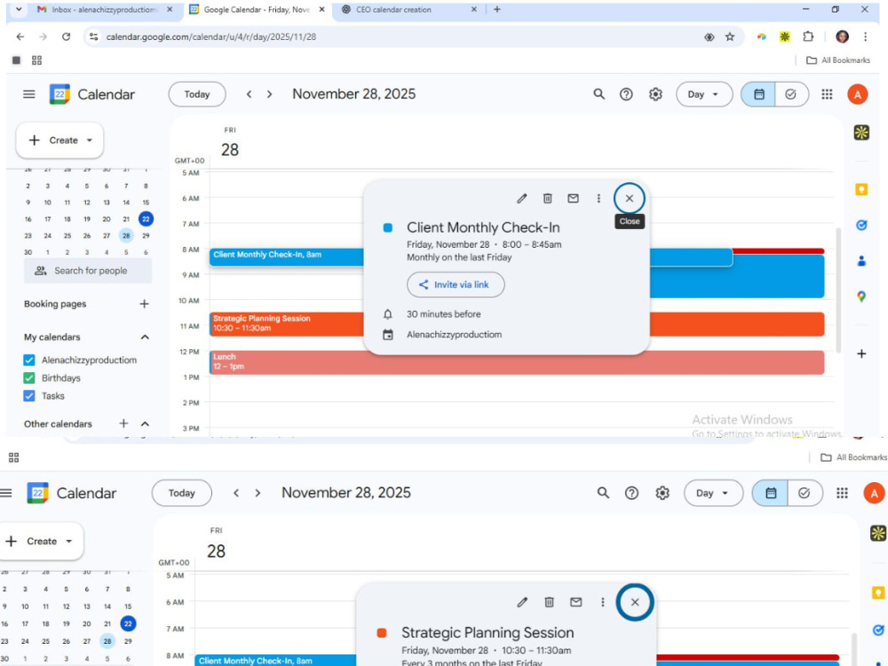Get add-ons plus in upper side panel

[x=861, y=354]
